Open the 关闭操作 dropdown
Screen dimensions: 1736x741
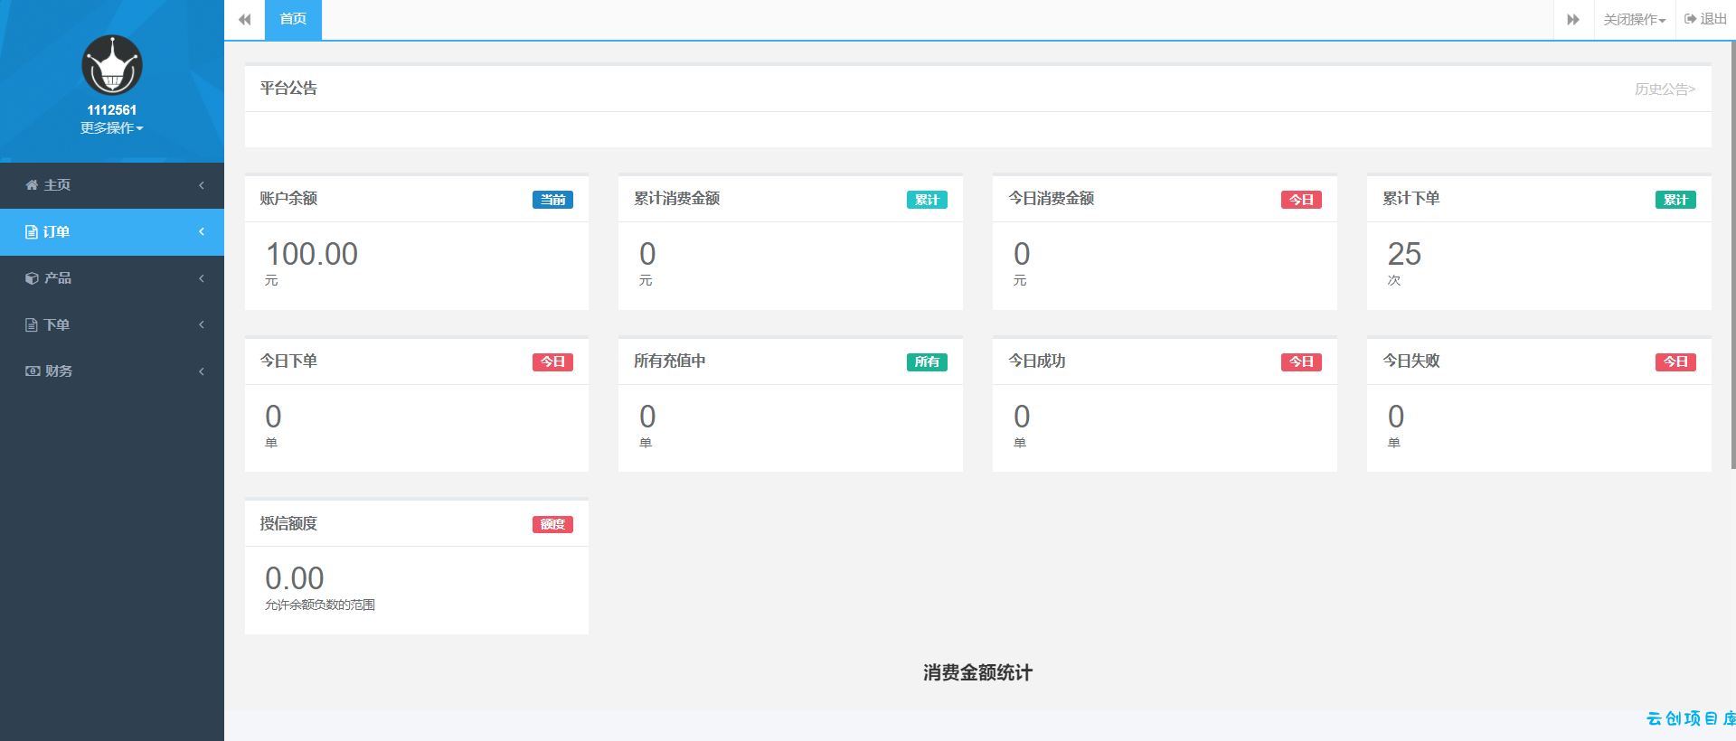(x=1635, y=19)
